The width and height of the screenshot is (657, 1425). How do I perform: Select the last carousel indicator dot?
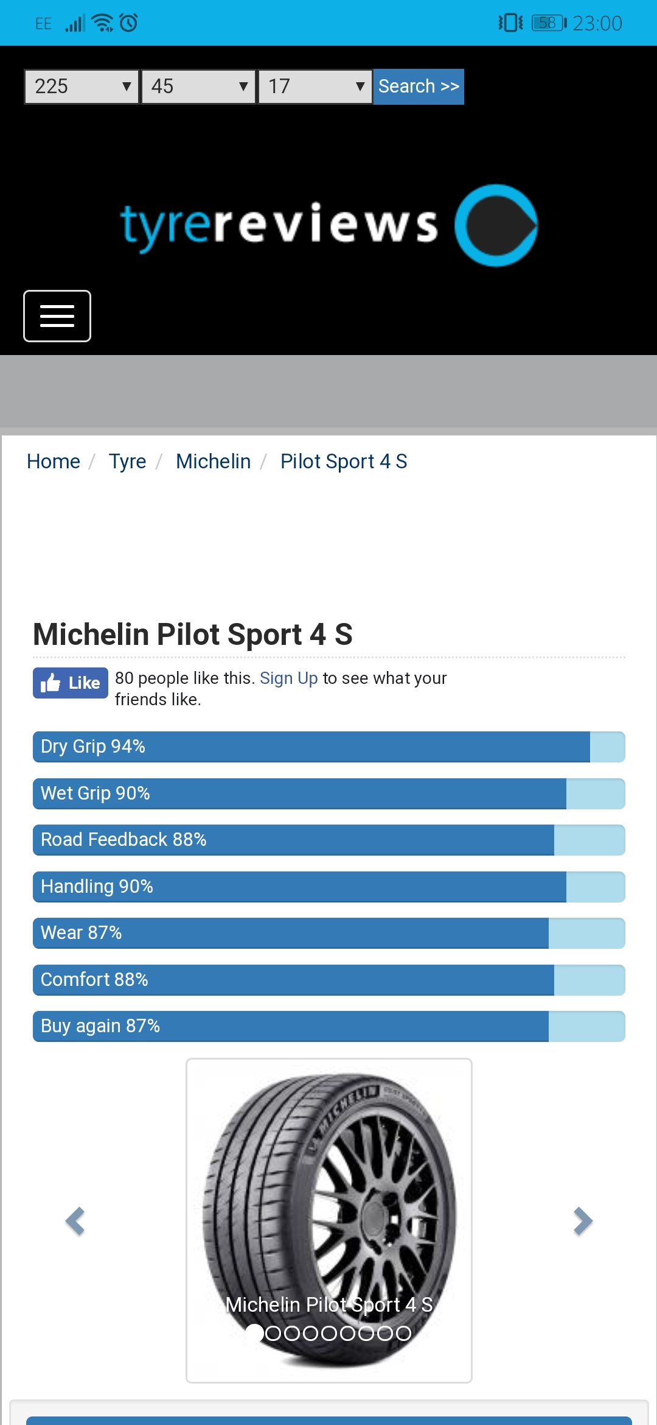pyautogui.click(x=403, y=1334)
